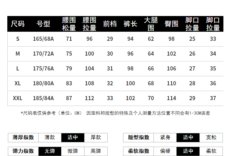
Task: Click the 165/68A cell
Action: pyautogui.click(x=43, y=39)
